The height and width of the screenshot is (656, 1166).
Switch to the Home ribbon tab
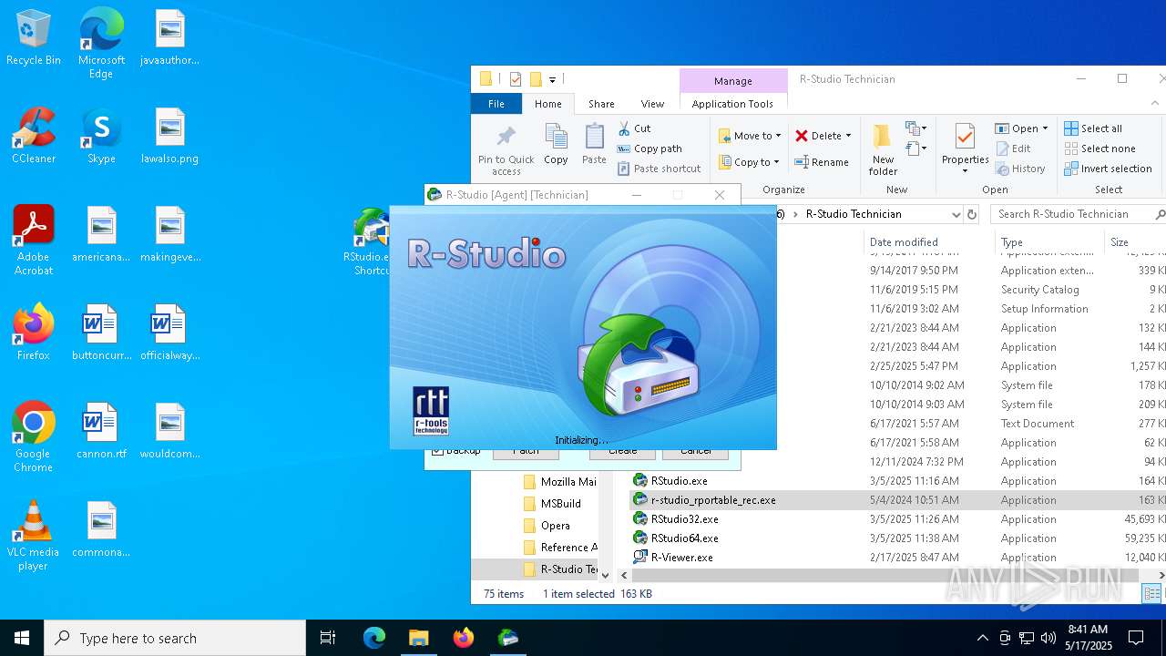click(548, 104)
